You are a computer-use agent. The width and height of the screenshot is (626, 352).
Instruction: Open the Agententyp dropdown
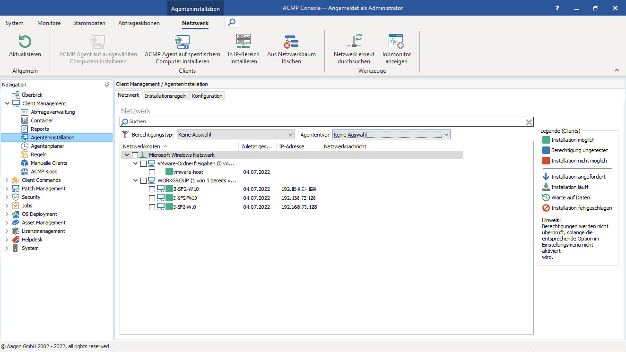pos(446,134)
